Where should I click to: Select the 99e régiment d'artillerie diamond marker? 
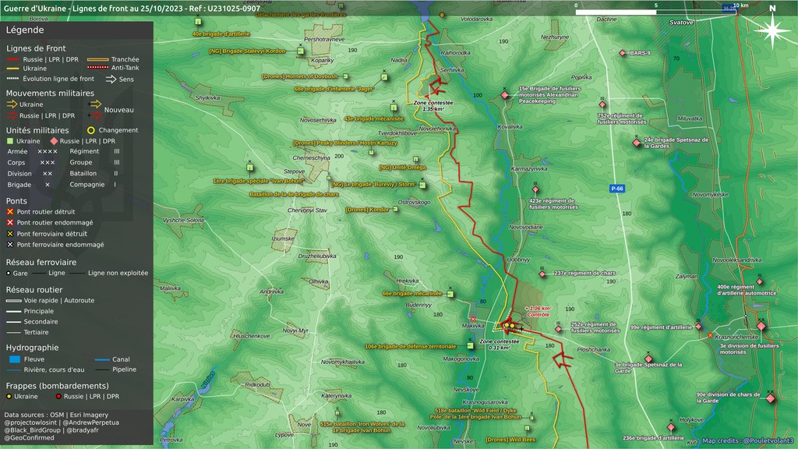tap(698, 327)
